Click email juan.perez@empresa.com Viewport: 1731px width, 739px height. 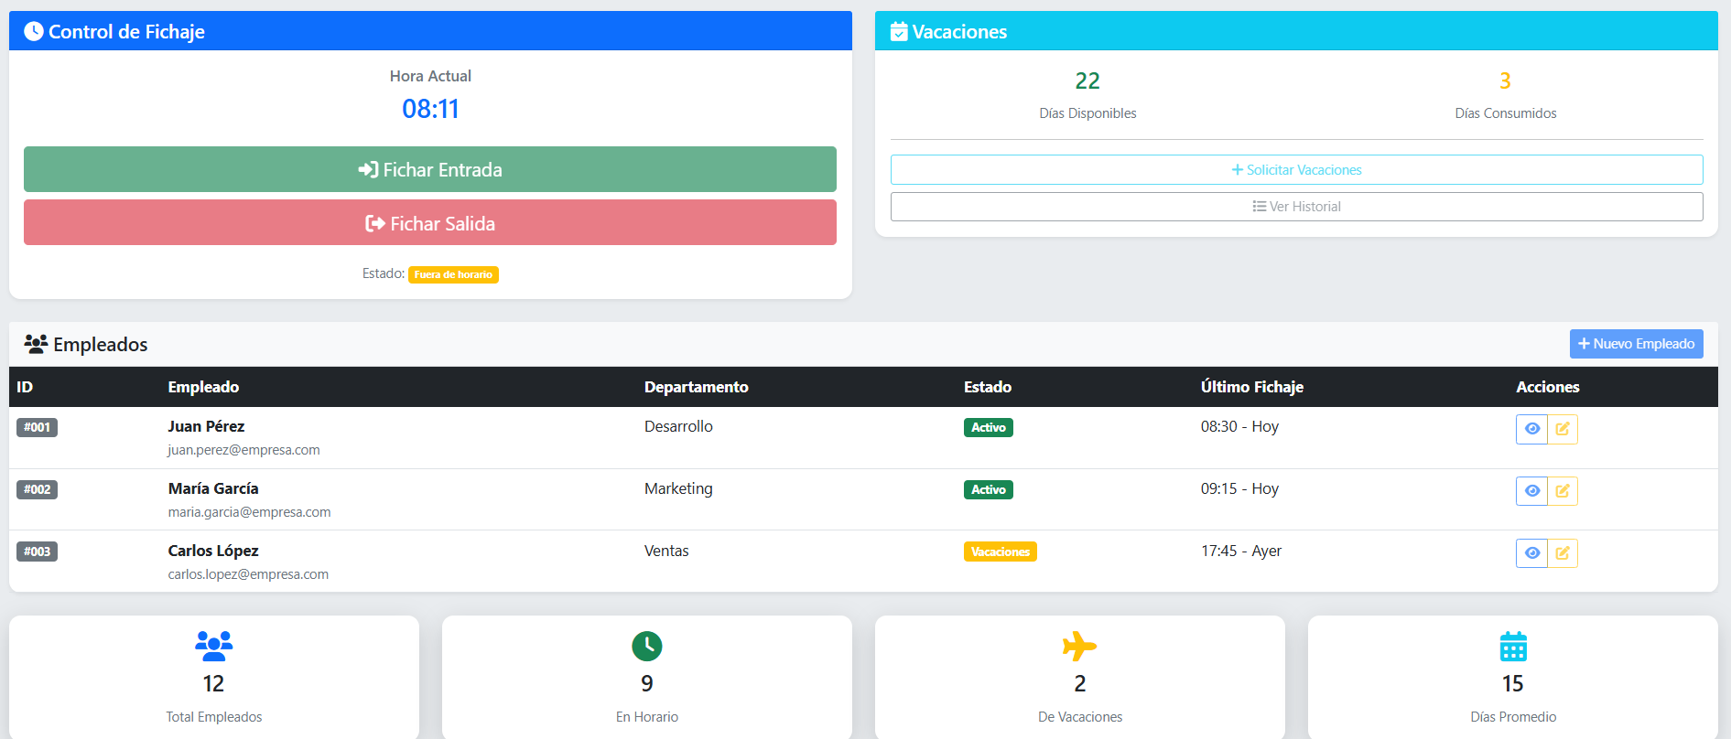(243, 450)
